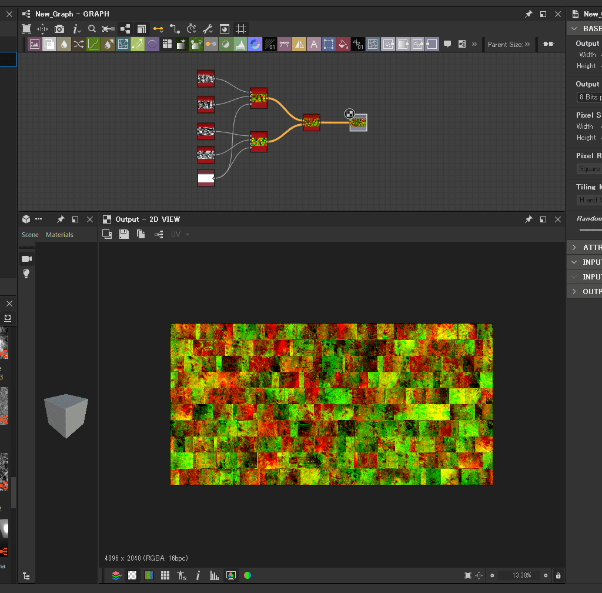Select the Blend node tool in toolbar

[49, 44]
